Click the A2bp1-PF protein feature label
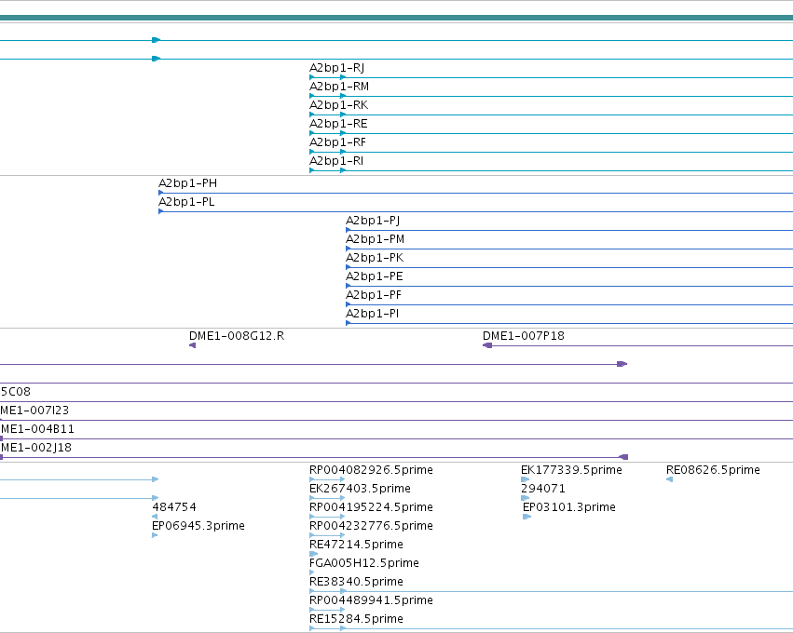793x633 pixels. pyautogui.click(x=374, y=295)
